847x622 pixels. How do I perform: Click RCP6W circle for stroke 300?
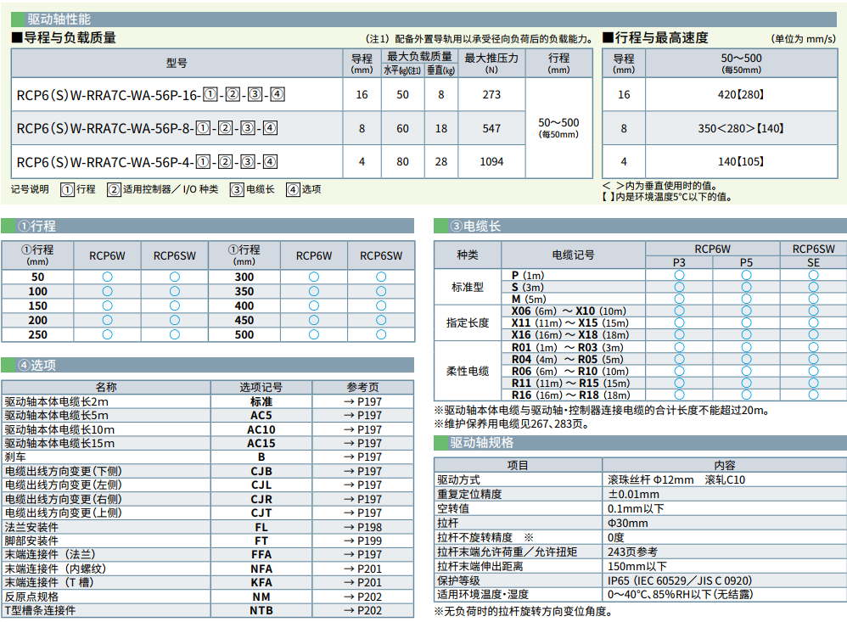[314, 277]
